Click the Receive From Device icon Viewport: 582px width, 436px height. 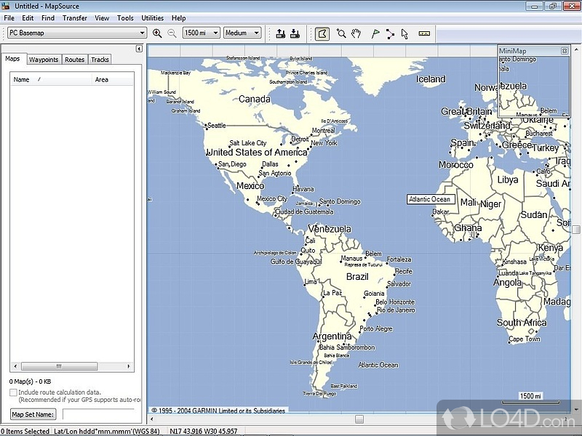point(295,33)
